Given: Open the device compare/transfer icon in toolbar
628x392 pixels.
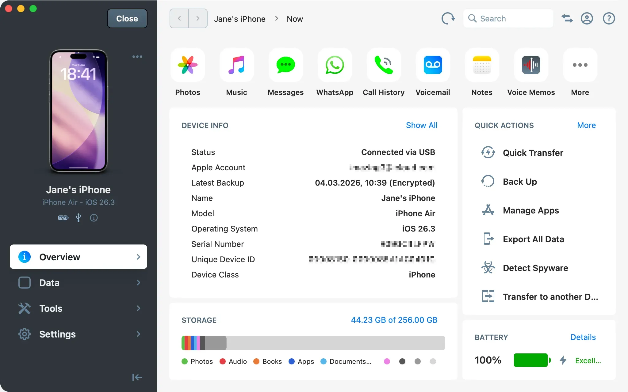Looking at the screenshot, I should [567, 18].
